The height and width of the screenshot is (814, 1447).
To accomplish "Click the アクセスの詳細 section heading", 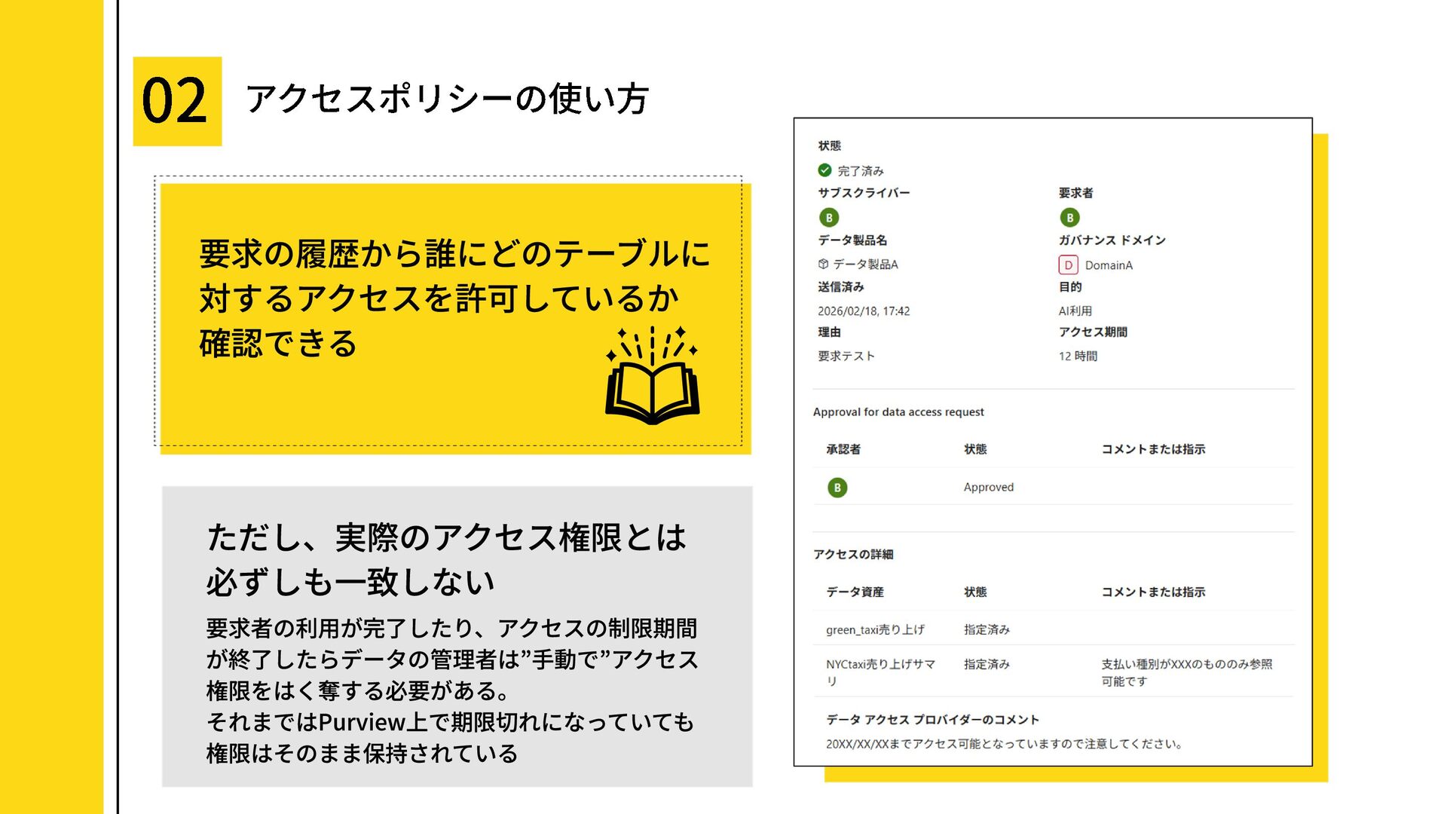I will (853, 555).
